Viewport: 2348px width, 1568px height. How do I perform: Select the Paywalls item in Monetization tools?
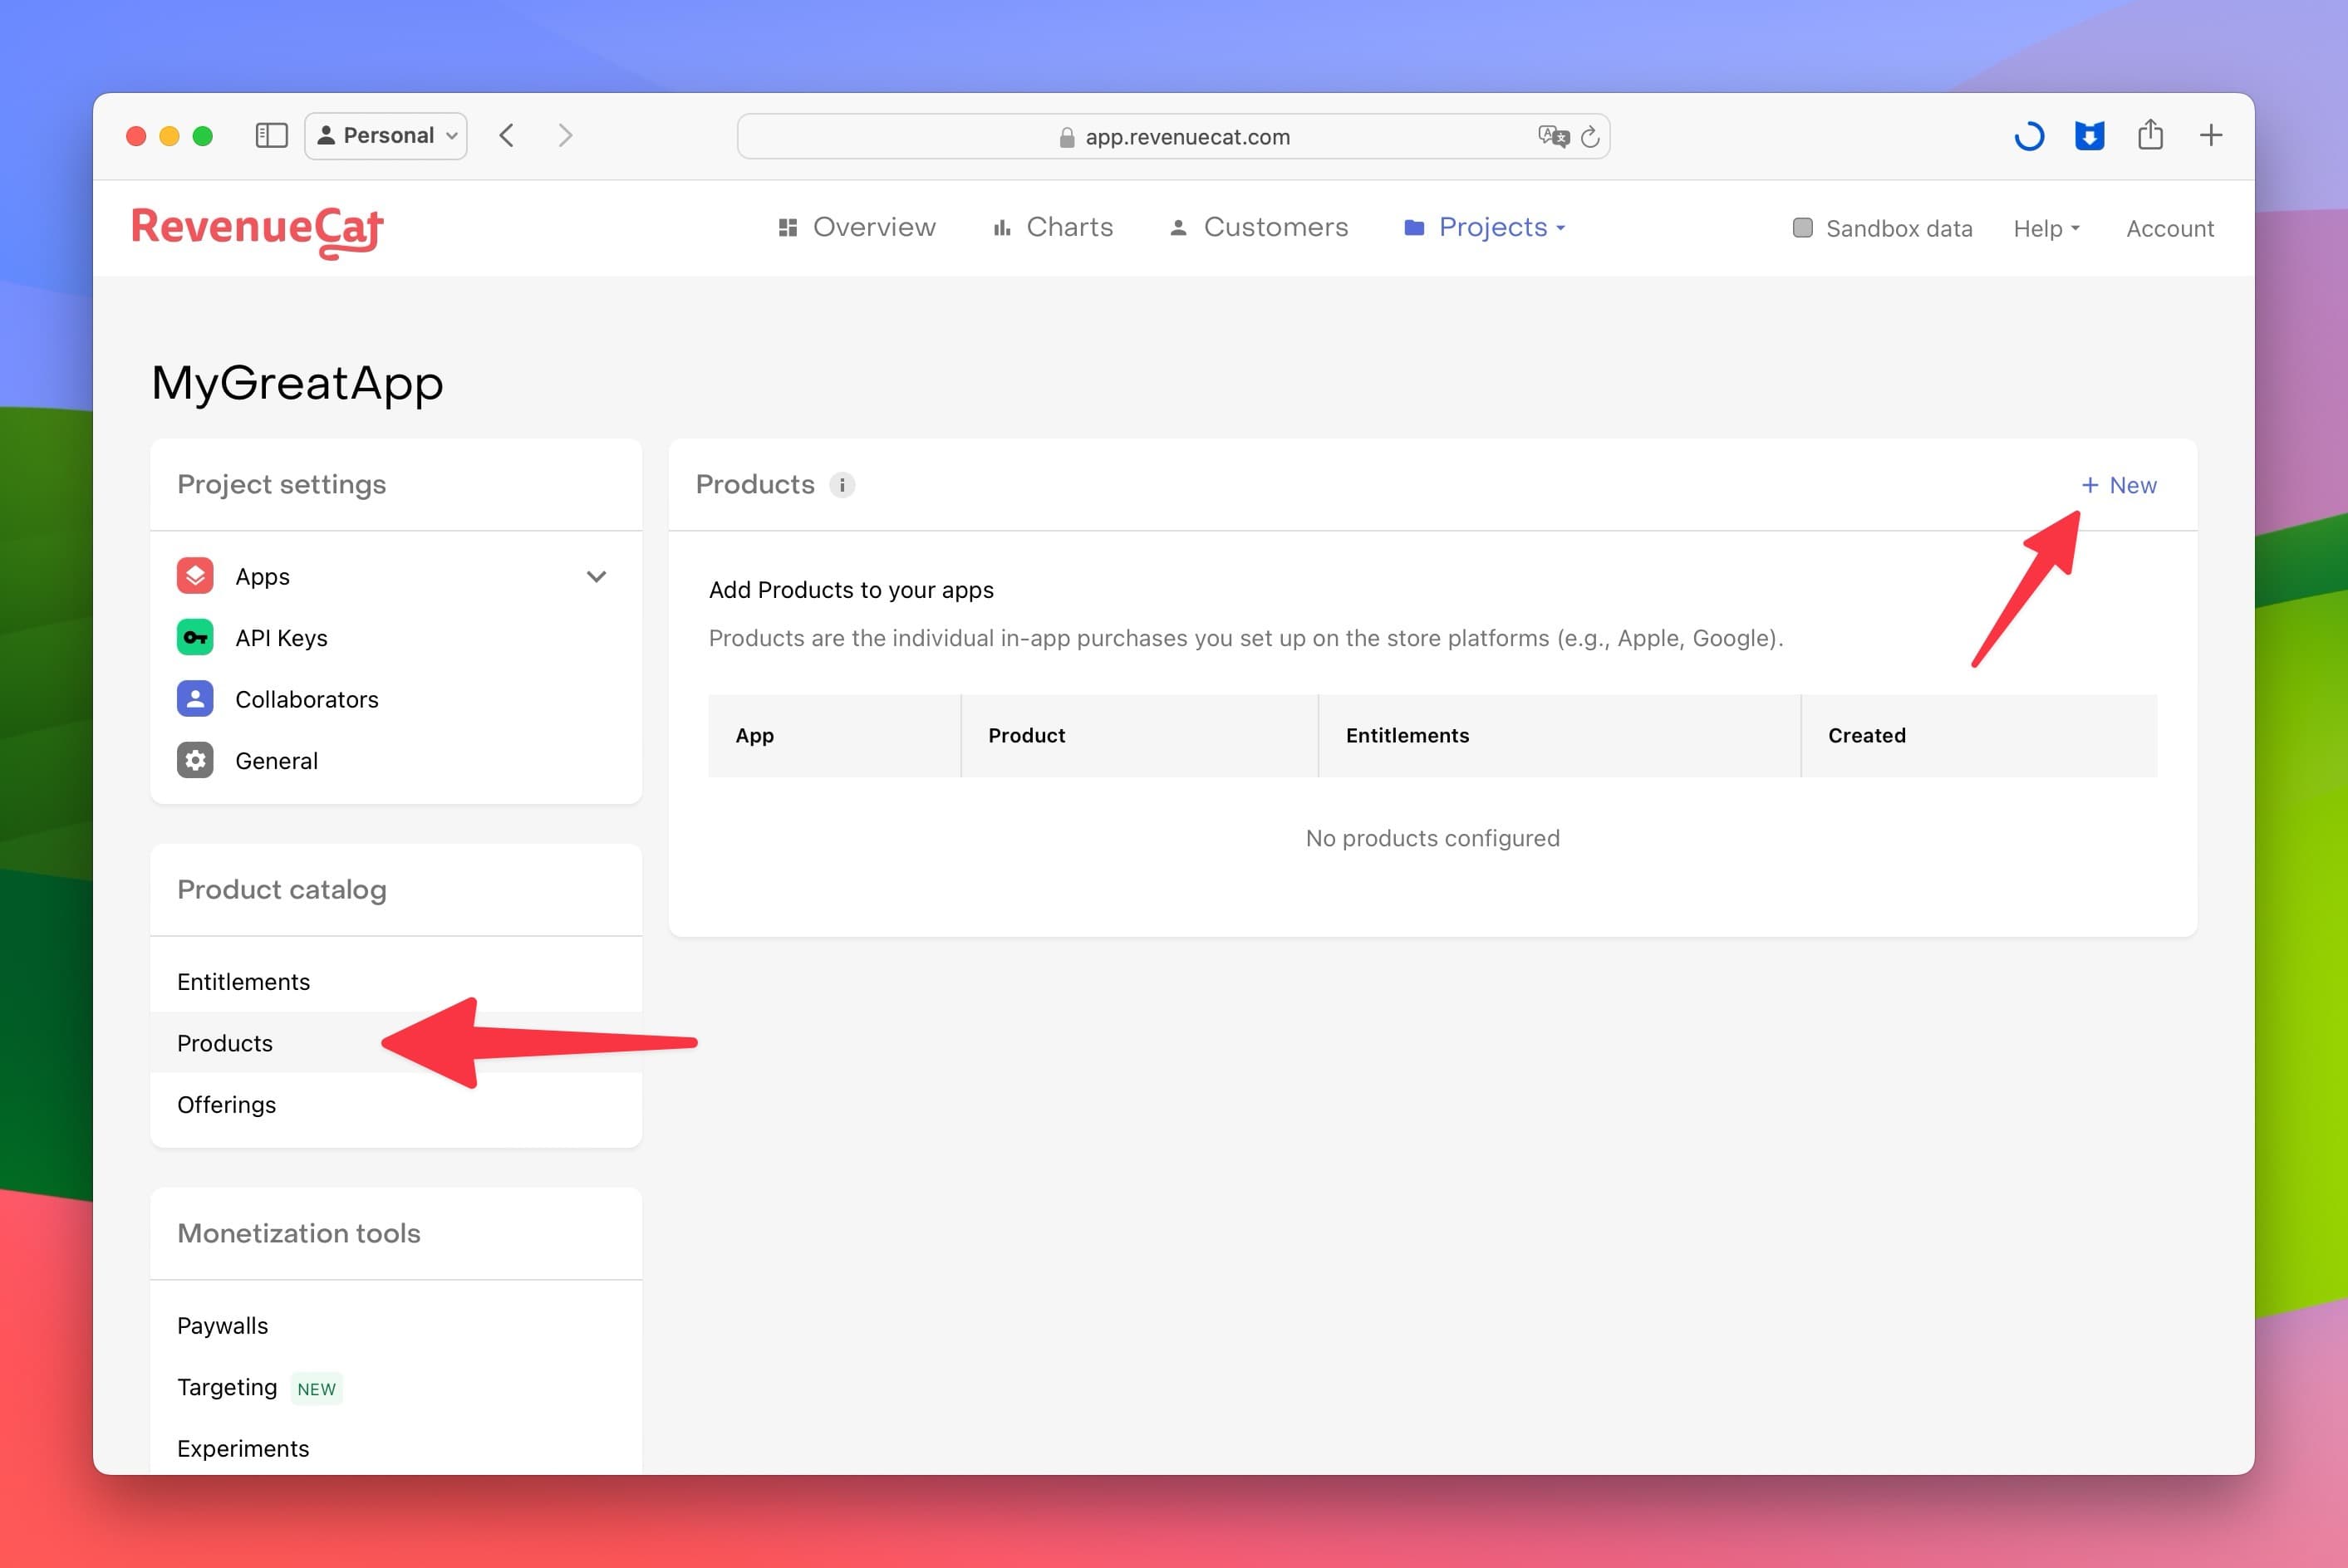(223, 1325)
